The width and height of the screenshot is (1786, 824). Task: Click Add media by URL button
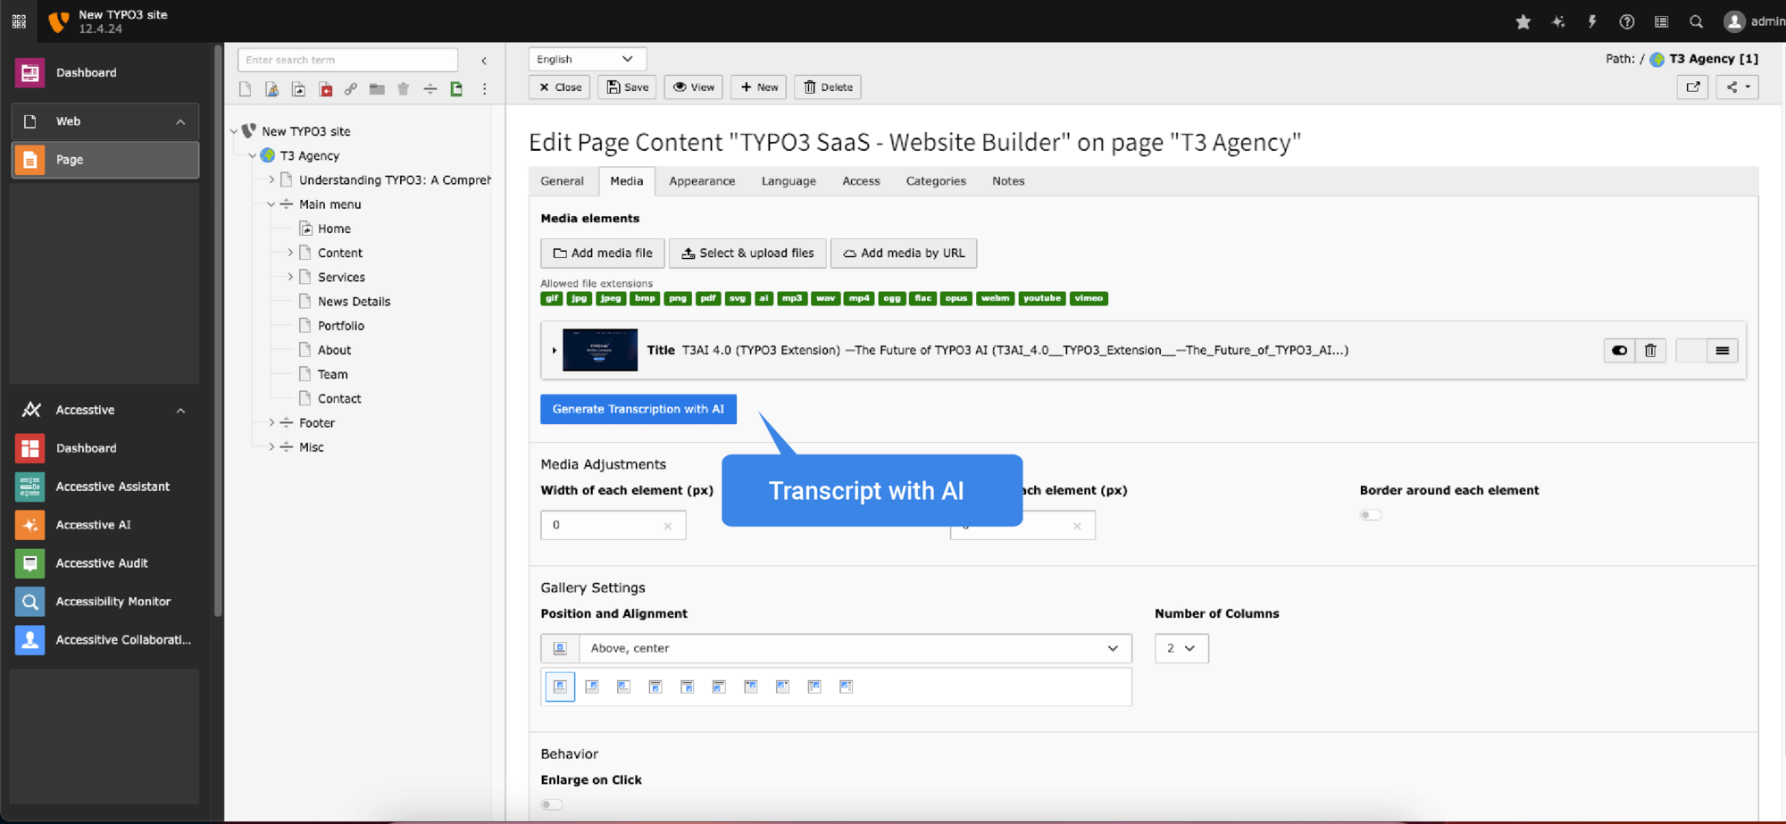point(904,254)
